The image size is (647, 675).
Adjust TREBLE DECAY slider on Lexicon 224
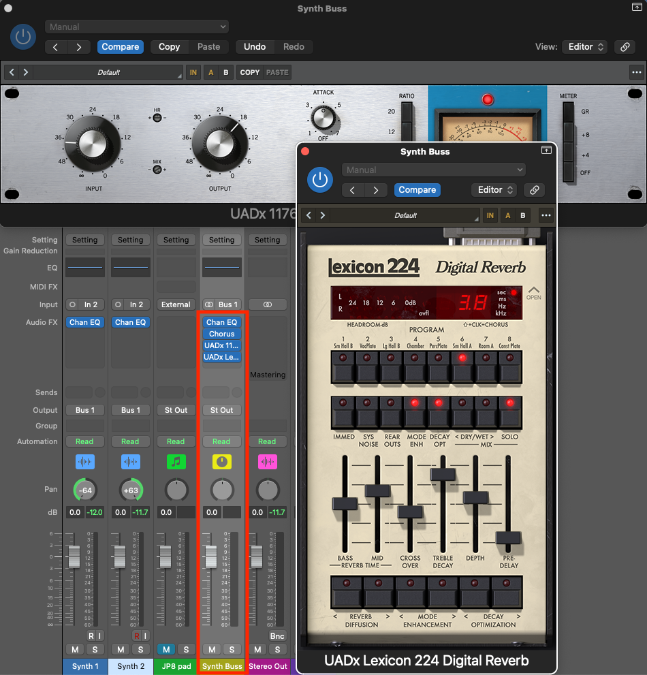[x=443, y=474]
